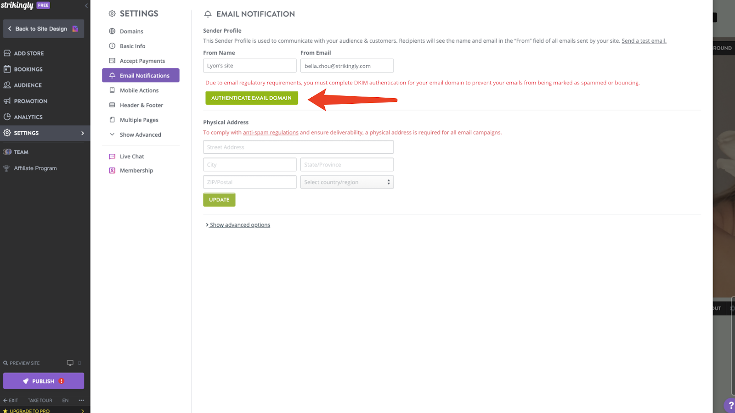Viewport: 735px width, 413px height.
Task: Click the Publish button
Action: pos(44,381)
